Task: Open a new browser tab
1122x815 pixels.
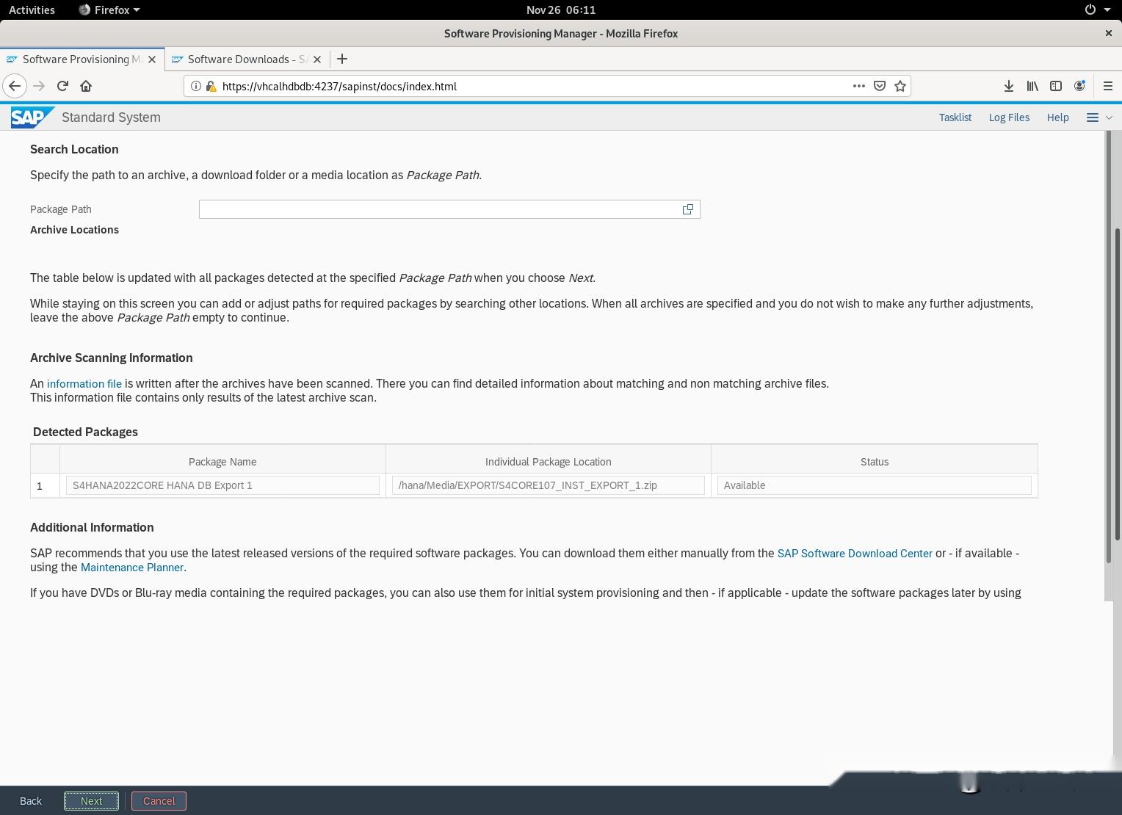Action: tap(341, 59)
